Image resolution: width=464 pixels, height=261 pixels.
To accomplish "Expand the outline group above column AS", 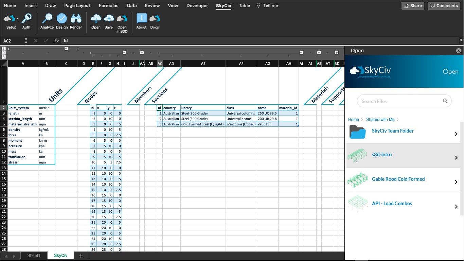I will [x=319, y=53].
